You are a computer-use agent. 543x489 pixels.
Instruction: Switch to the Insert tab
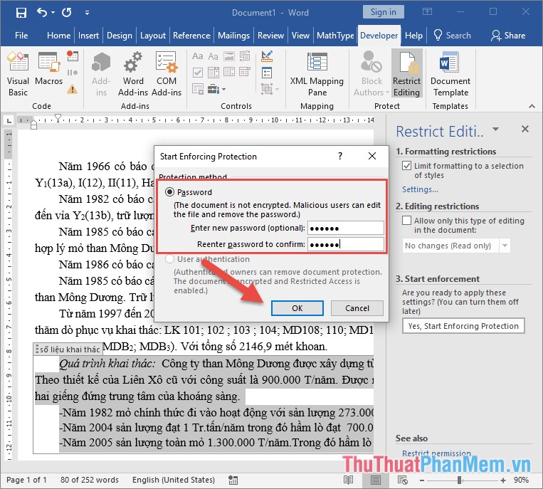coord(88,36)
